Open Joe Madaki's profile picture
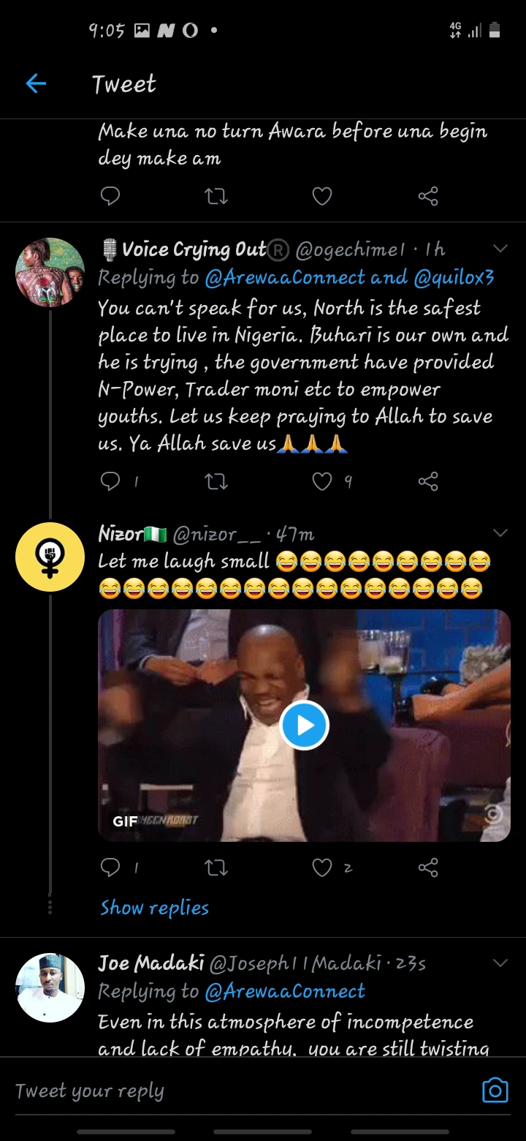 (50, 987)
